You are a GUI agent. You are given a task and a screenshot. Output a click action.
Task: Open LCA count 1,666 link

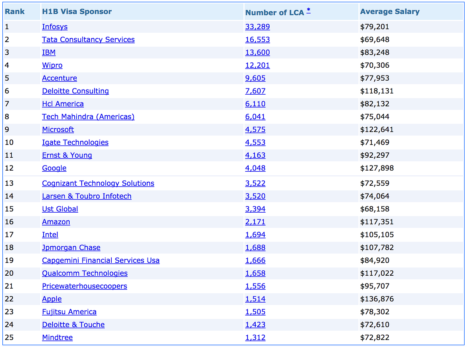(255, 261)
